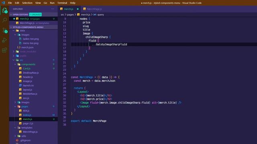The image size is (257, 144).
Task: Click the childImageSharp field text
Action: (96, 37)
